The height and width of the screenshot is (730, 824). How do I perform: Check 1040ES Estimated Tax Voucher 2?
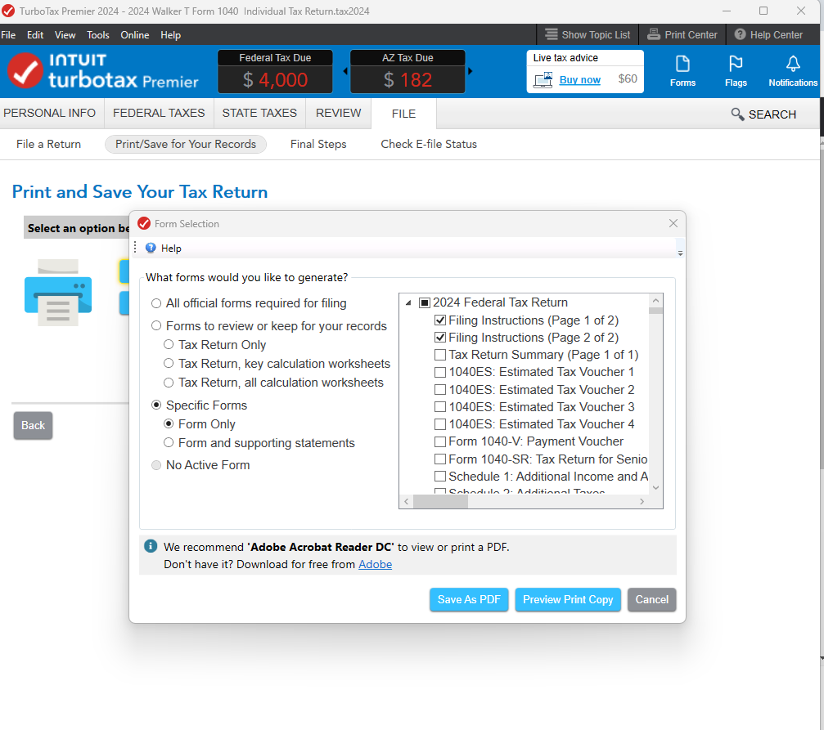point(440,390)
